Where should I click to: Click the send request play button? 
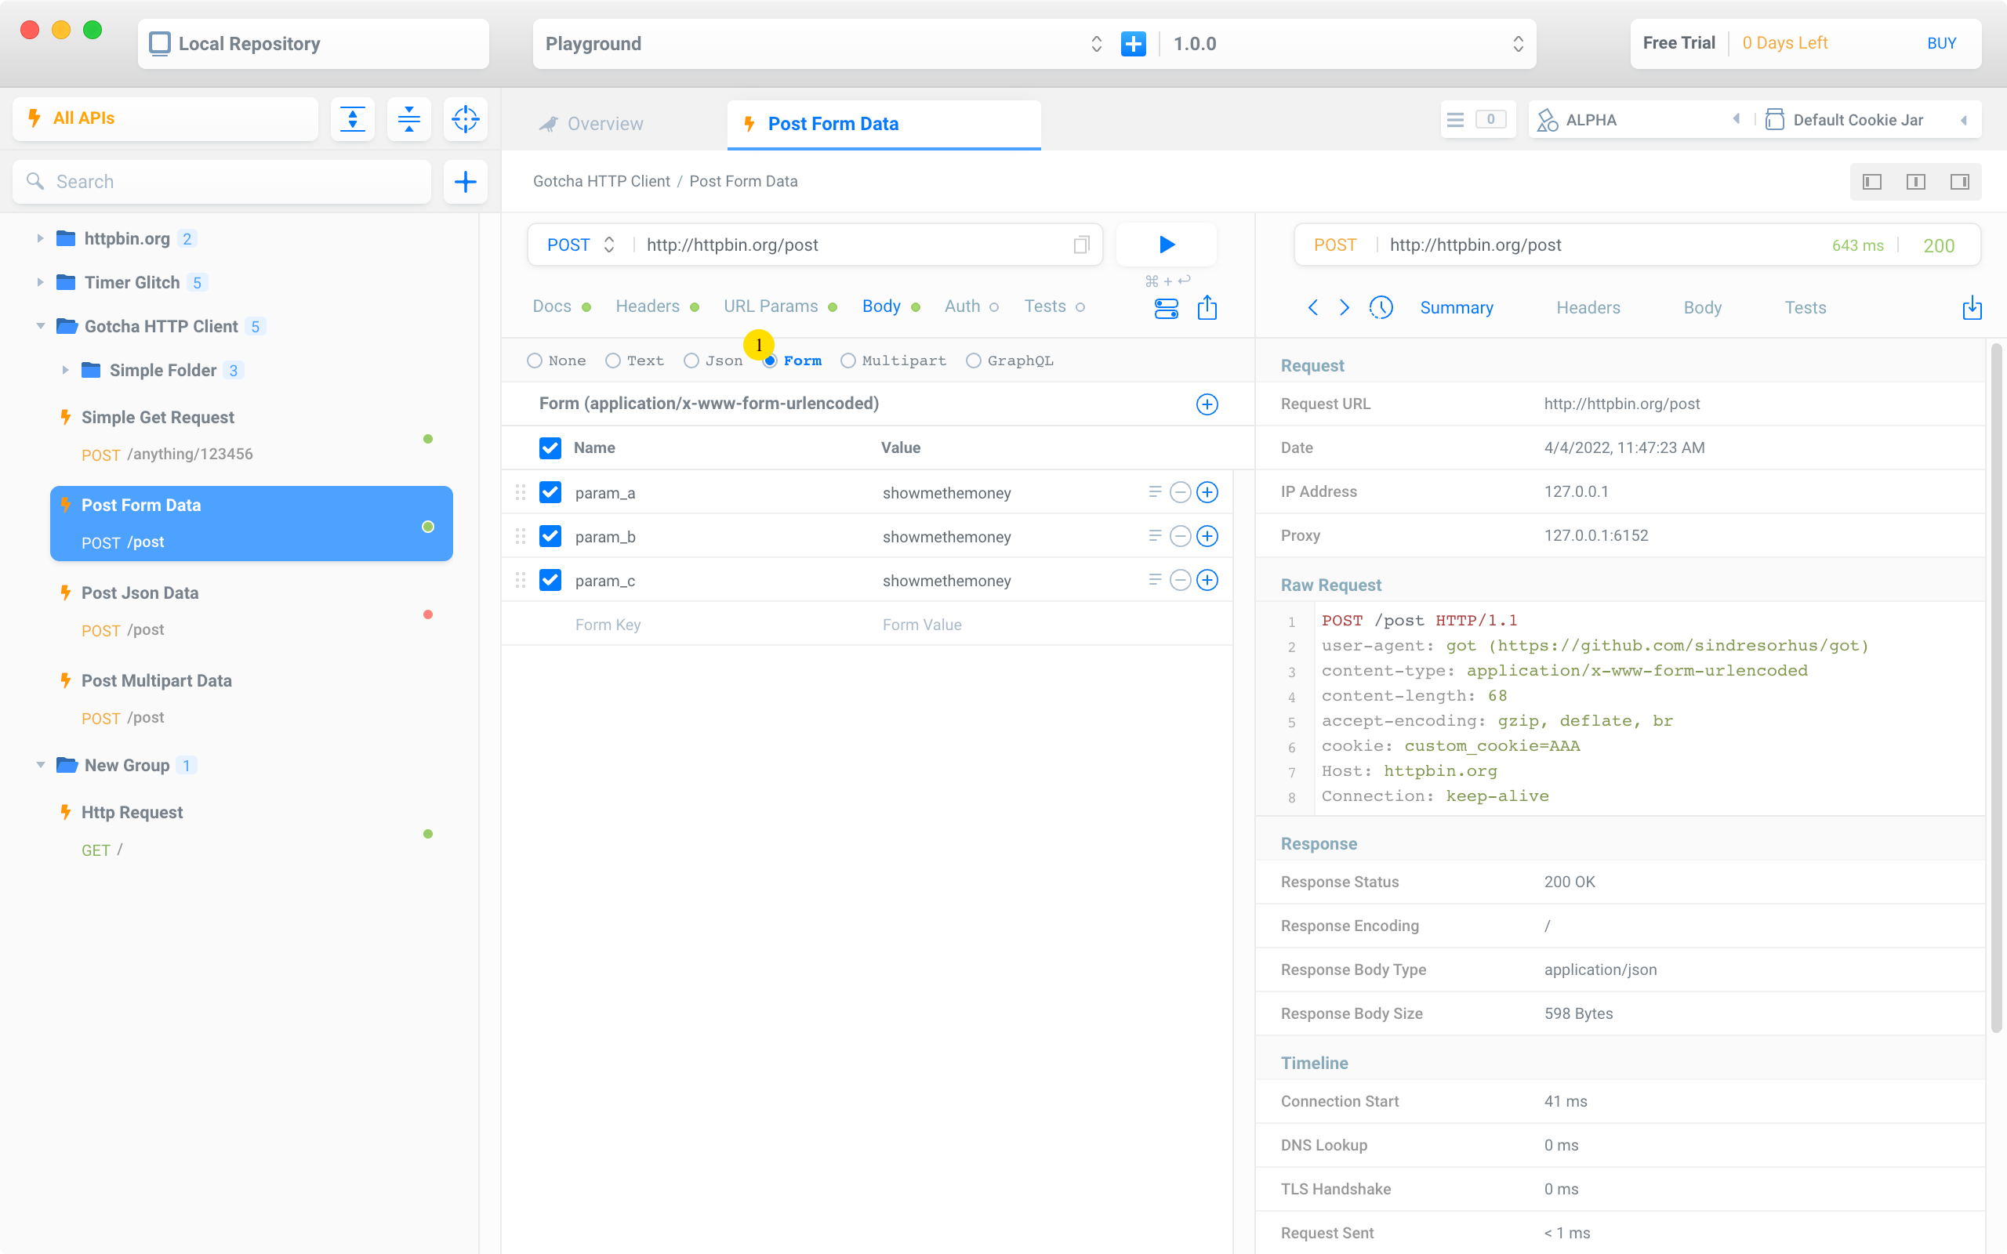tap(1166, 245)
